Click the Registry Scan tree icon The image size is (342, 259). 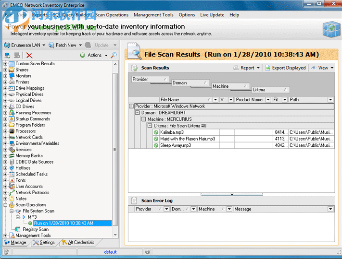tap(17, 229)
